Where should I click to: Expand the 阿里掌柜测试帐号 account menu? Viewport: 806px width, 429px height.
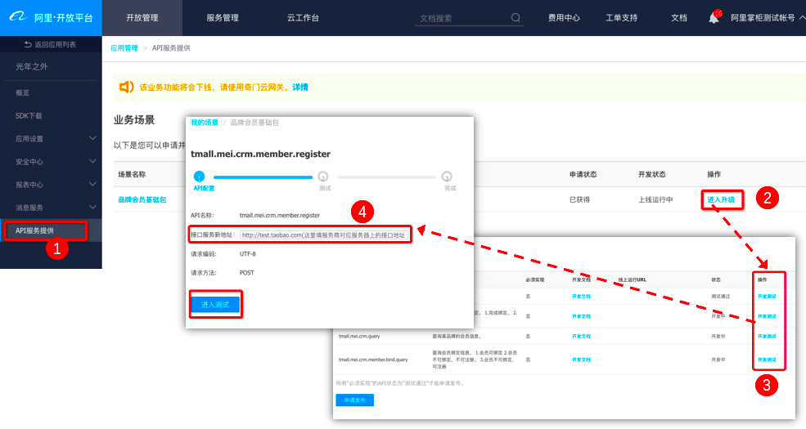click(x=768, y=17)
